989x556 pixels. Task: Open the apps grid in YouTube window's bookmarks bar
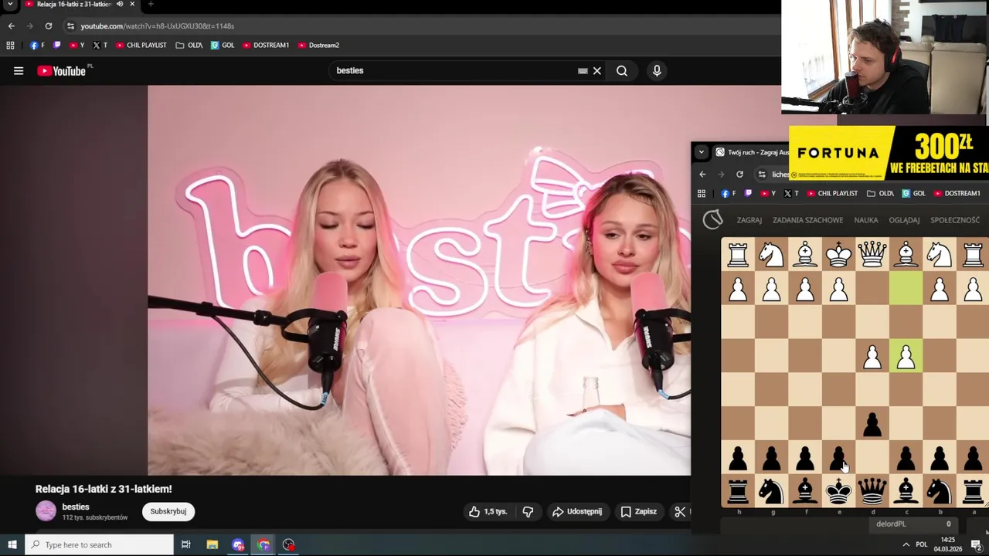10,46
